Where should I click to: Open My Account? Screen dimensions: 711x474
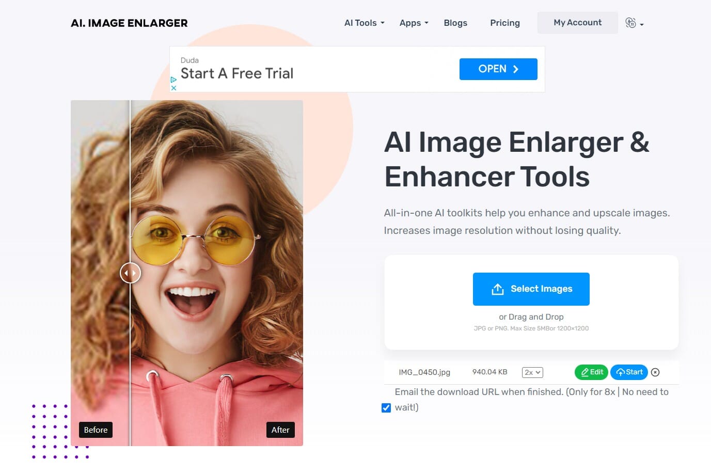coord(577,22)
